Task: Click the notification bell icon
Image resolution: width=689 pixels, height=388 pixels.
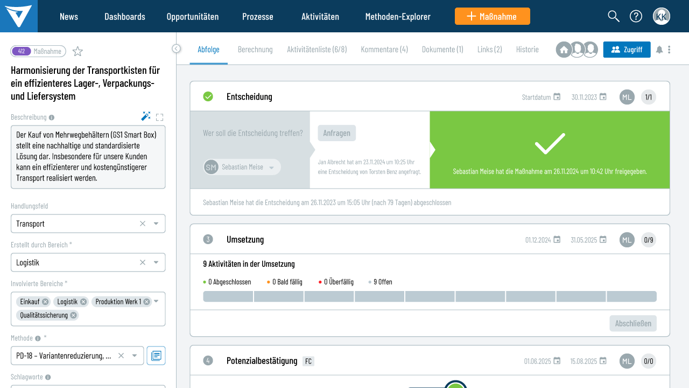Action: [659, 50]
